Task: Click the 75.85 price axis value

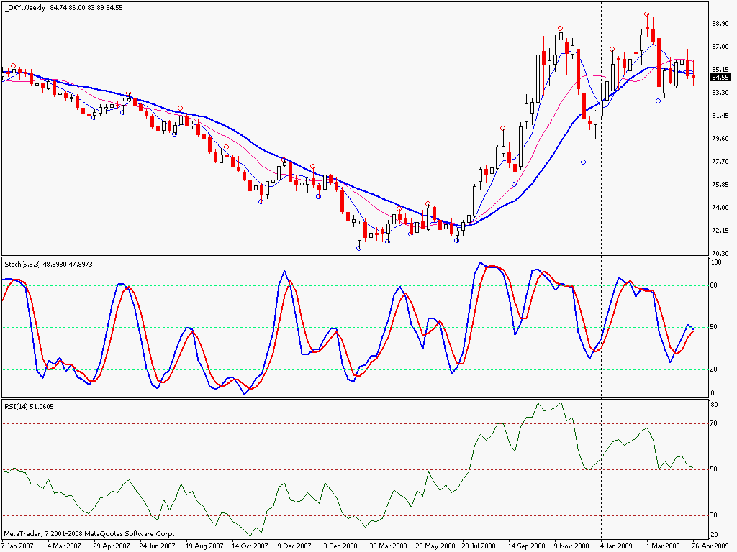Action: click(x=720, y=185)
